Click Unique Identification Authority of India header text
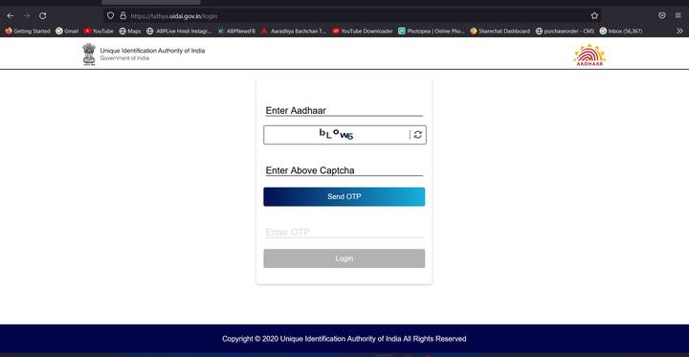 point(152,51)
